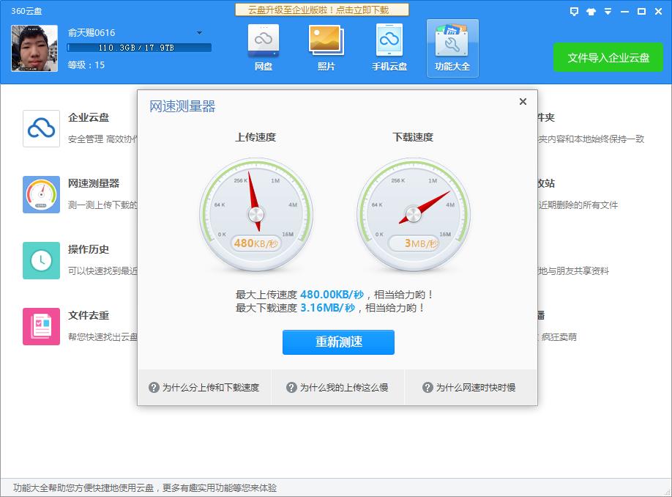Screen dimensions: 672x497
Task: Open the feedback message icon in titlebar
Action: click(x=574, y=12)
